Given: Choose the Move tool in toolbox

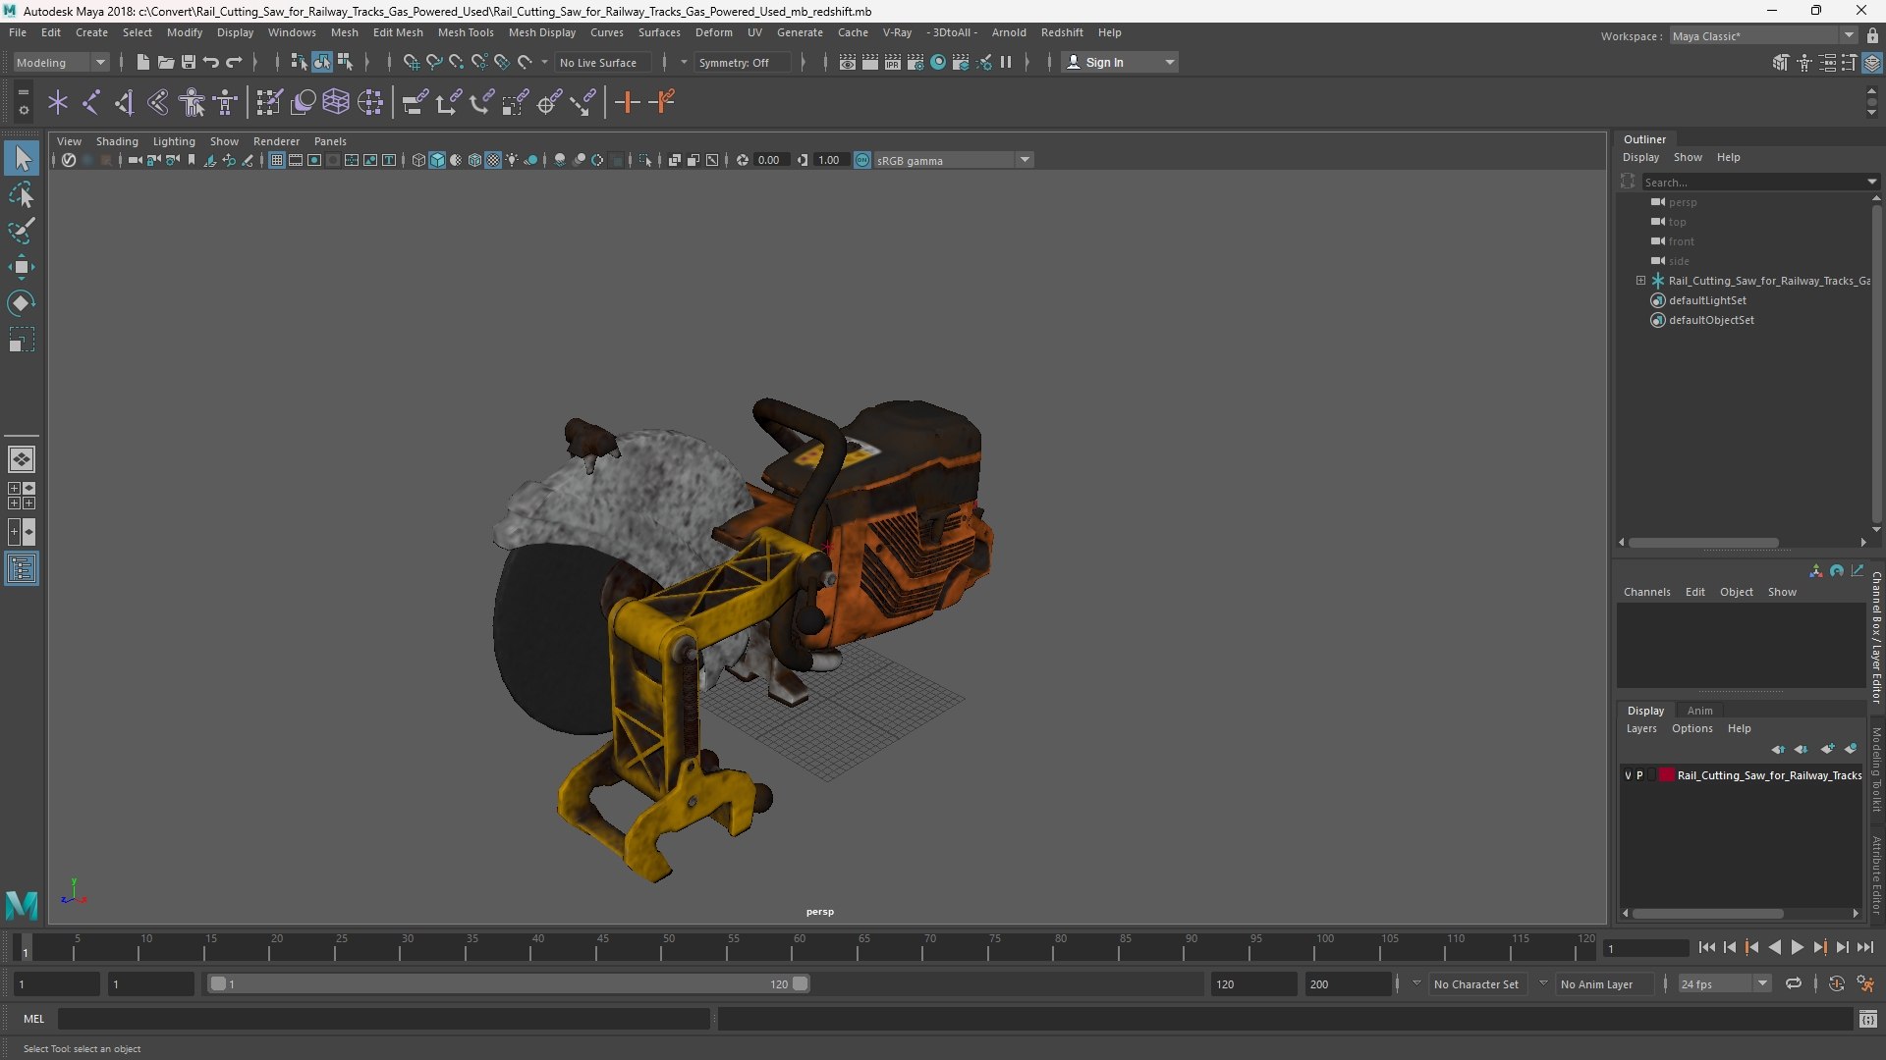Looking at the screenshot, I should [x=22, y=267].
